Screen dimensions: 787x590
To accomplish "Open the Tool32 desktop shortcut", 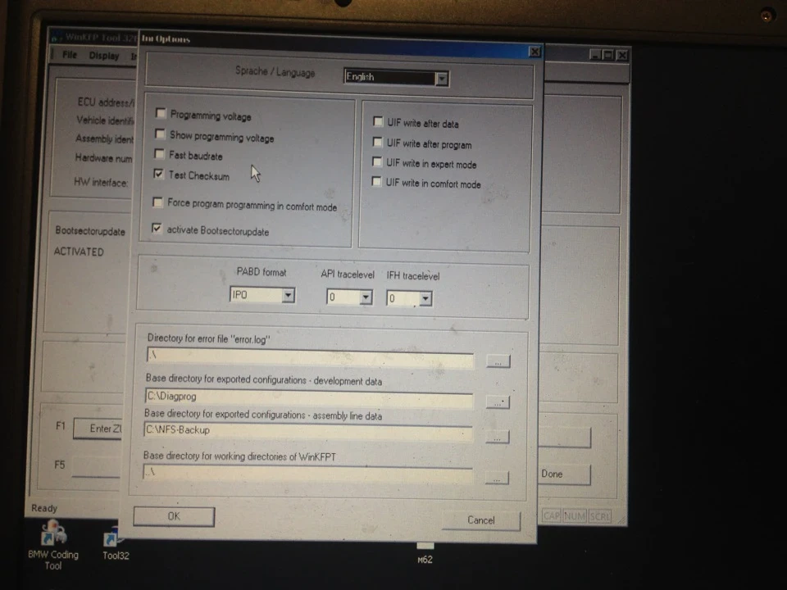I will tap(116, 543).
